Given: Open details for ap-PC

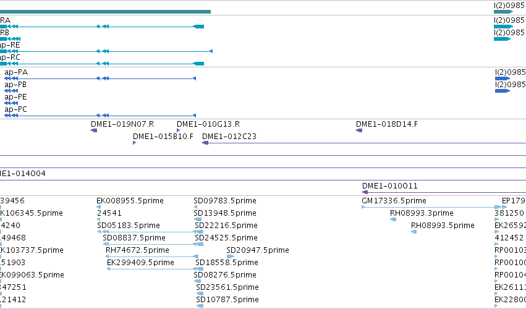Looking at the screenshot, I should 100,116.
